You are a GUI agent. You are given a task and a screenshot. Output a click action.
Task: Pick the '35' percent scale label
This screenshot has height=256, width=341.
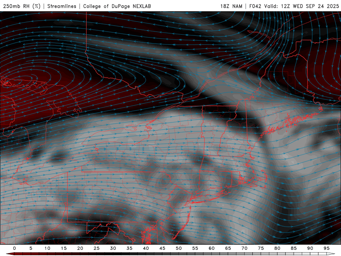click(130, 248)
